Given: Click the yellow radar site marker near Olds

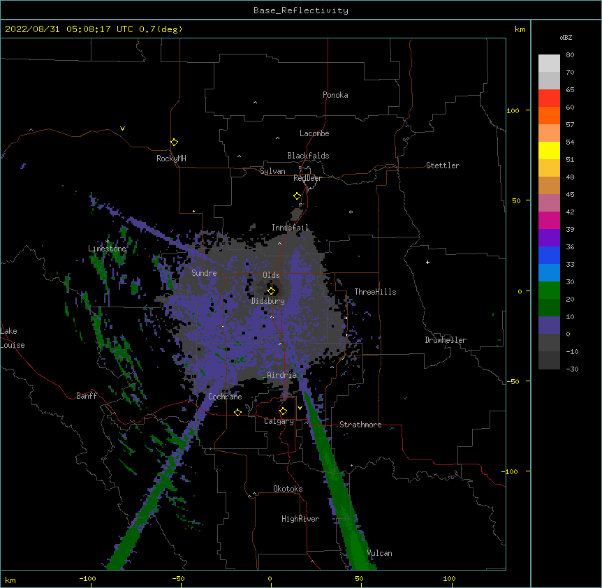Looking at the screenshot, I should 271,291.
